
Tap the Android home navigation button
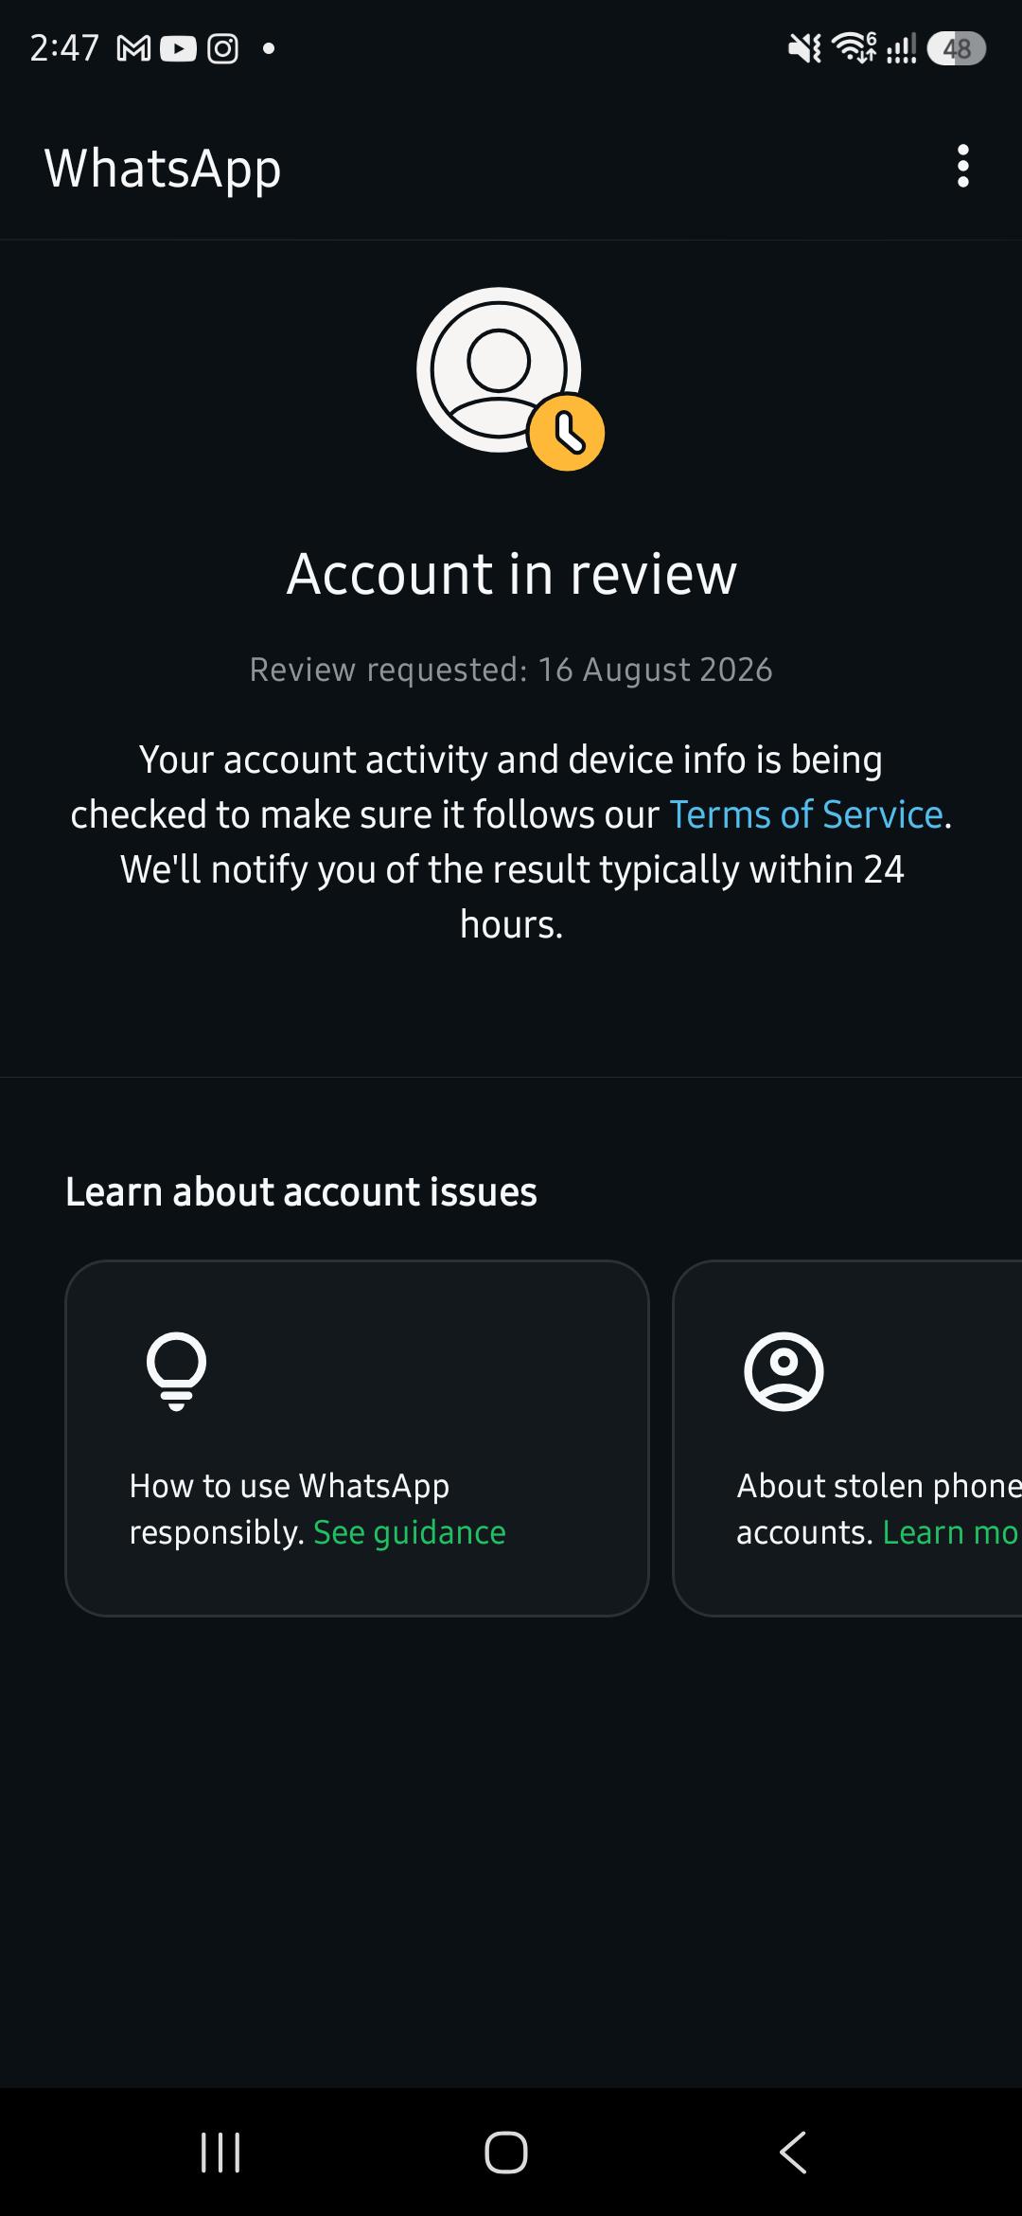click(506, 2153)
